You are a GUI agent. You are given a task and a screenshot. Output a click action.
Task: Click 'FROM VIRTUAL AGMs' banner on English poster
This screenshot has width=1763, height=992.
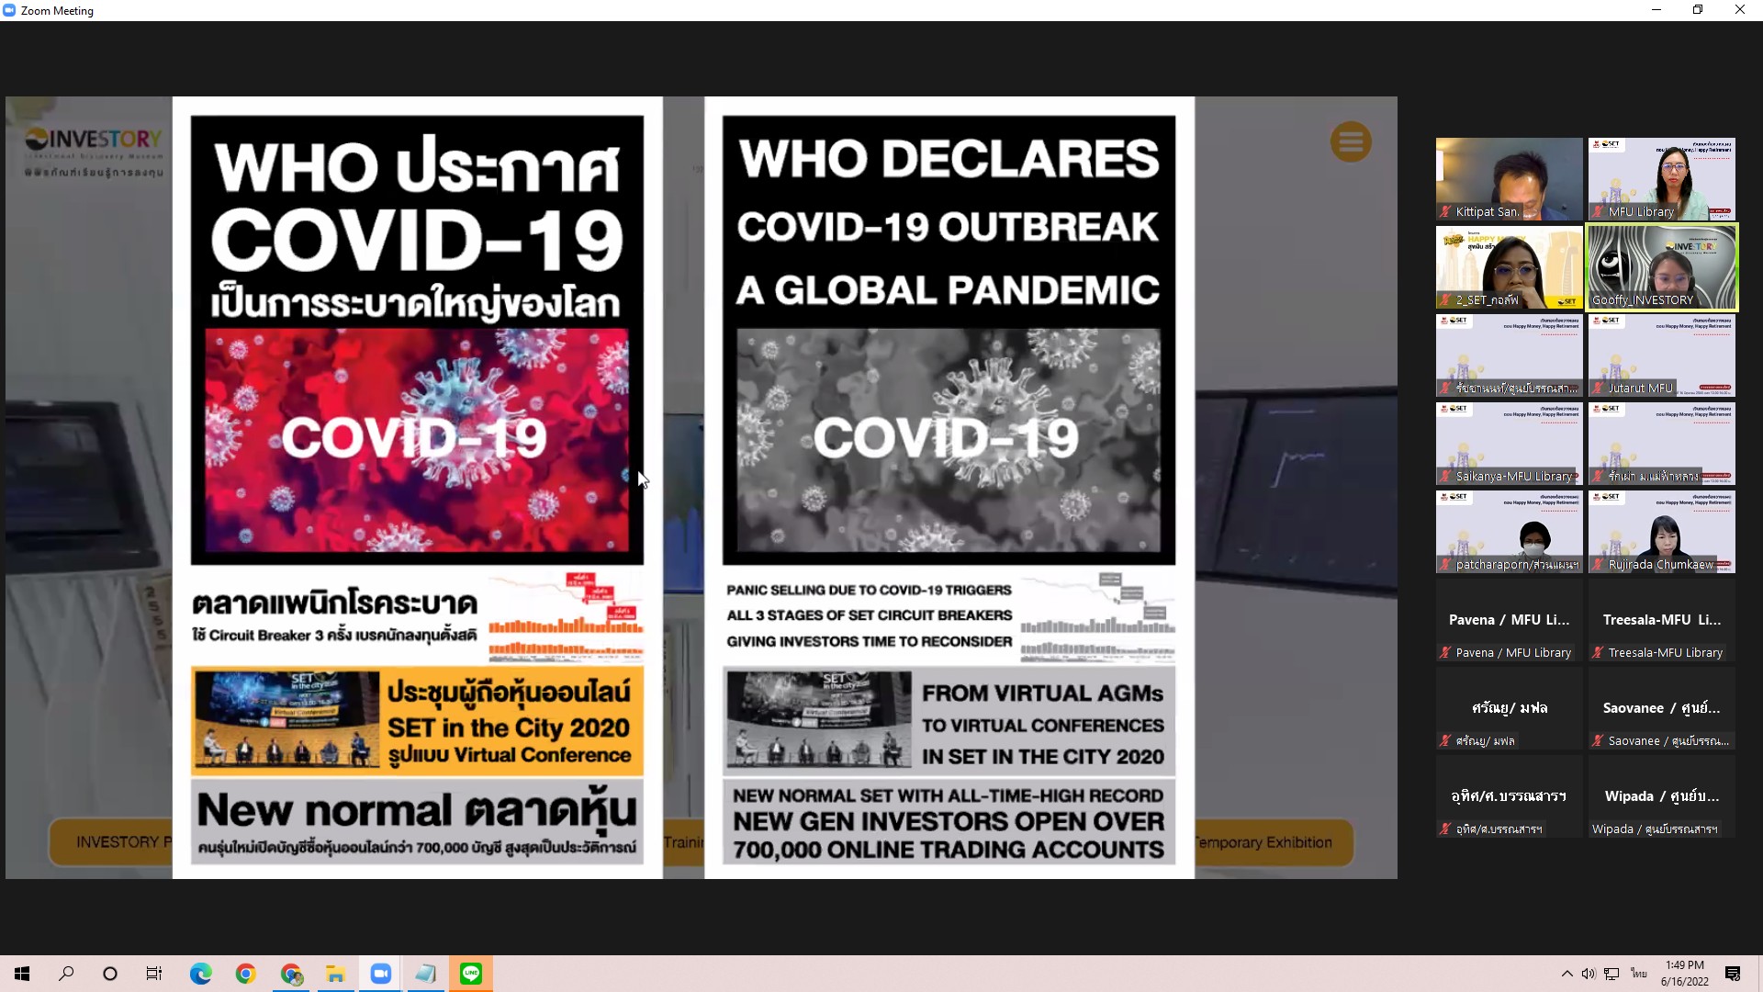point(949,721)
